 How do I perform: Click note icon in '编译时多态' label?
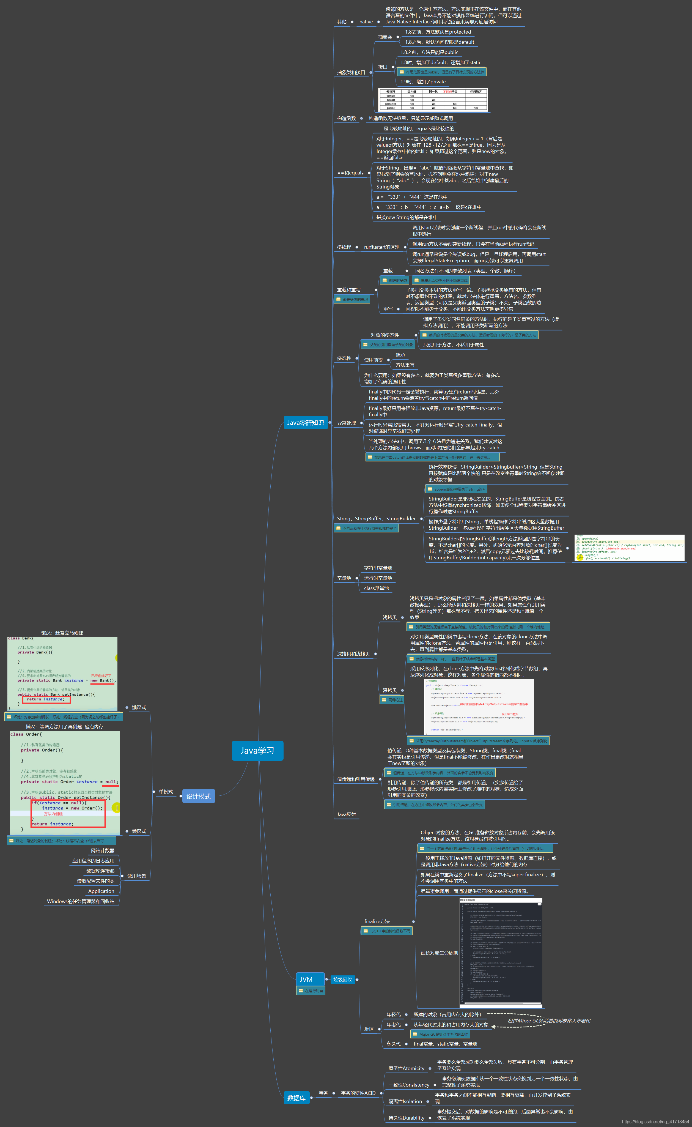(385, 280)
